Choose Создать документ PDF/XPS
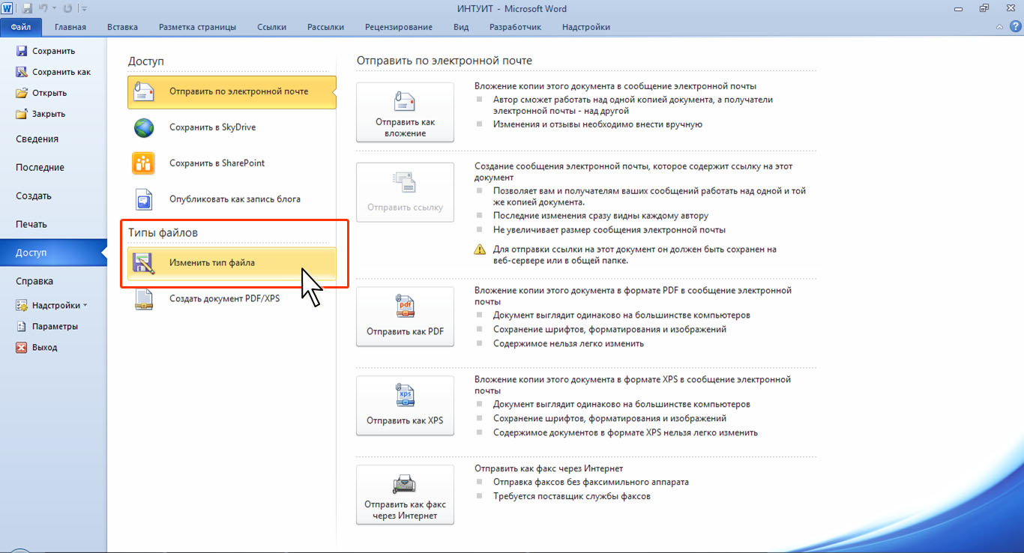The image size is (1024, 553). point(224,298)
